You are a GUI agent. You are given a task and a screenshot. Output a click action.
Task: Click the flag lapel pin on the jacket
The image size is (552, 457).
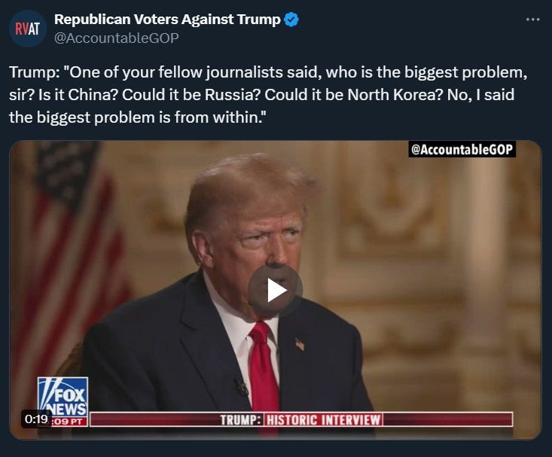pos(300,344)
